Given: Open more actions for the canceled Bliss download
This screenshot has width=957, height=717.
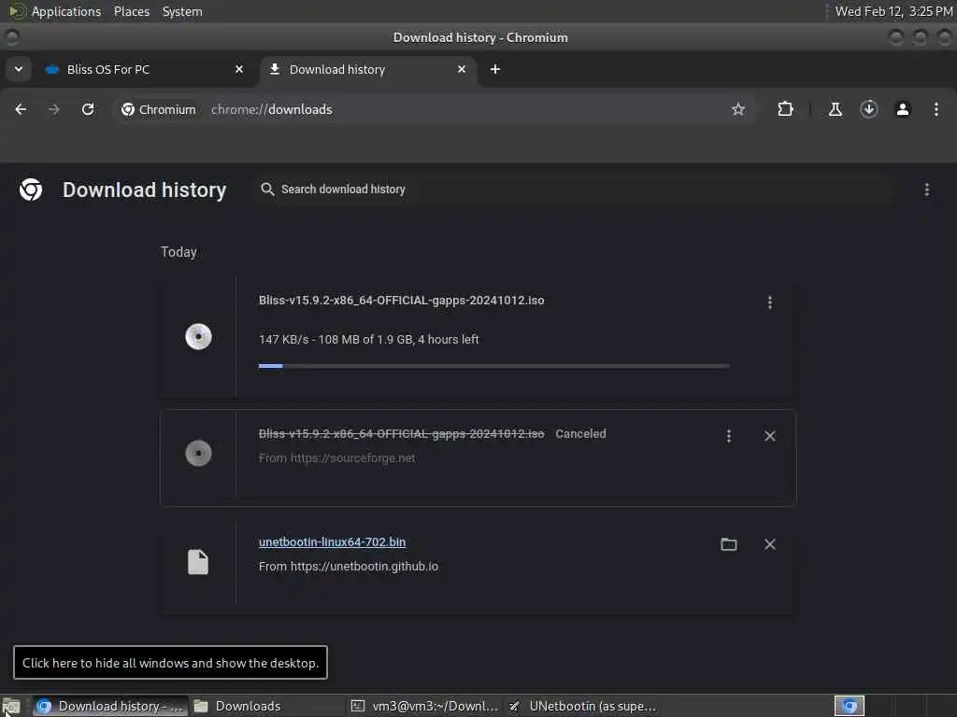Looking at the screenshot, I should click(x=729, y=436).
